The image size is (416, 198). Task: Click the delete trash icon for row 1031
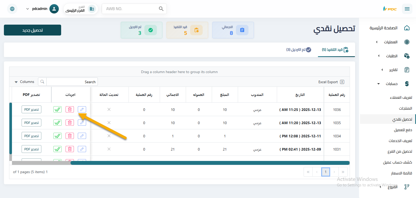click(70, 149)
